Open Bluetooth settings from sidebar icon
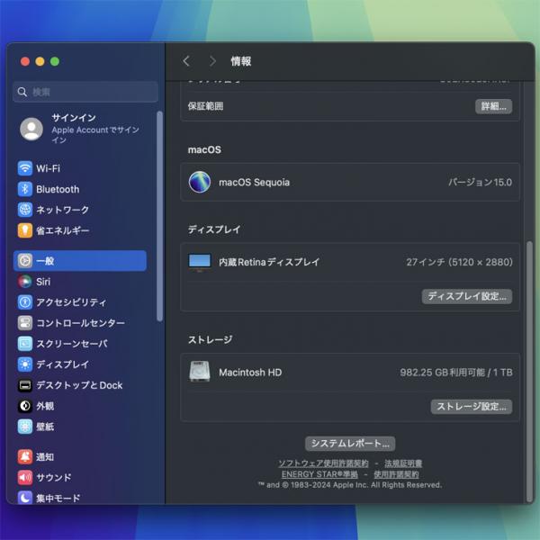The image size is (540, 540). pyautogui.click(x=25, y=189)
